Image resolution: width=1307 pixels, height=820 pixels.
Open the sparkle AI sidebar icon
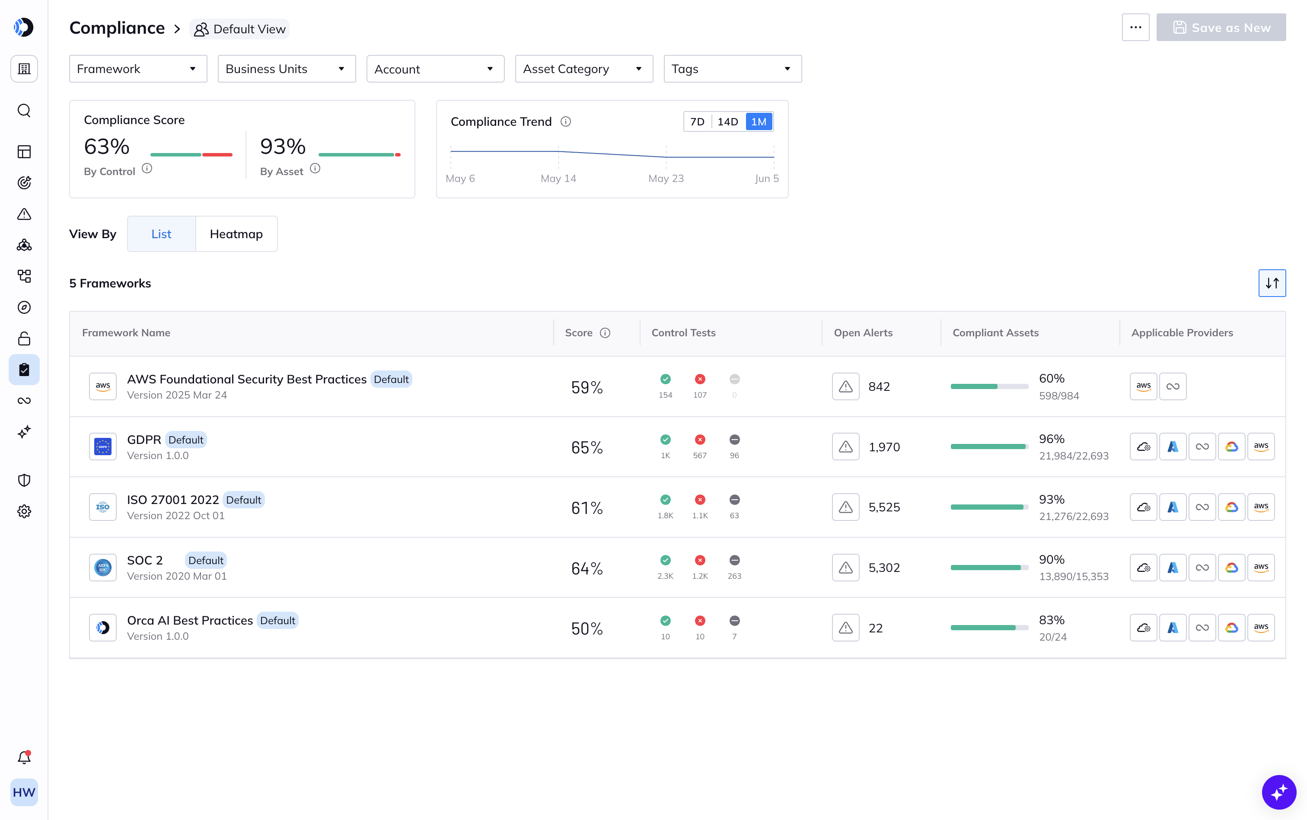click(24, 432)
